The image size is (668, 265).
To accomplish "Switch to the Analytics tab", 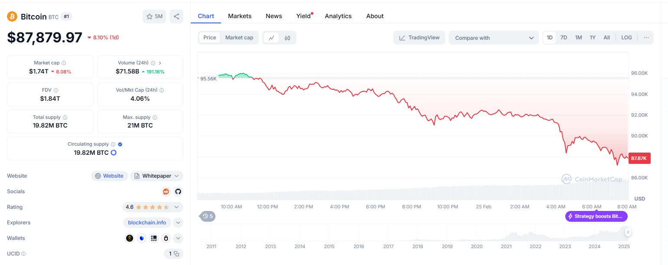I will coord(338,16).
